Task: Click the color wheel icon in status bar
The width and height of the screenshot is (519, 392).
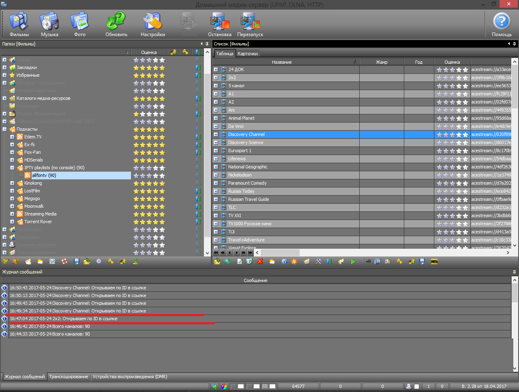Action: click(x=224, y=386)
